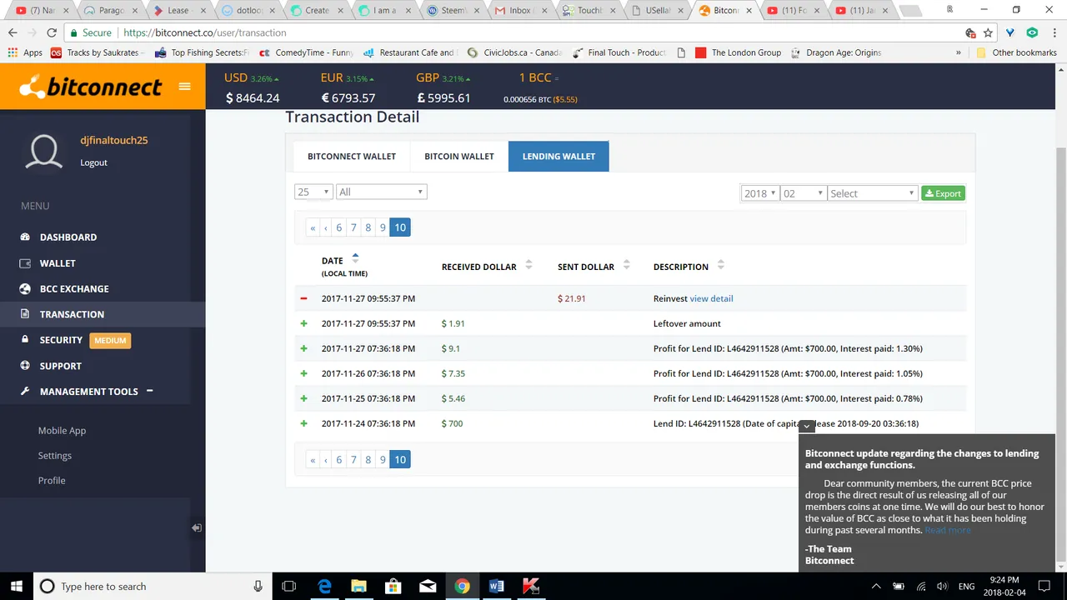
Task: Open ComedyTime bookmark
Action: pyautogui.click(x=306, y=52)
